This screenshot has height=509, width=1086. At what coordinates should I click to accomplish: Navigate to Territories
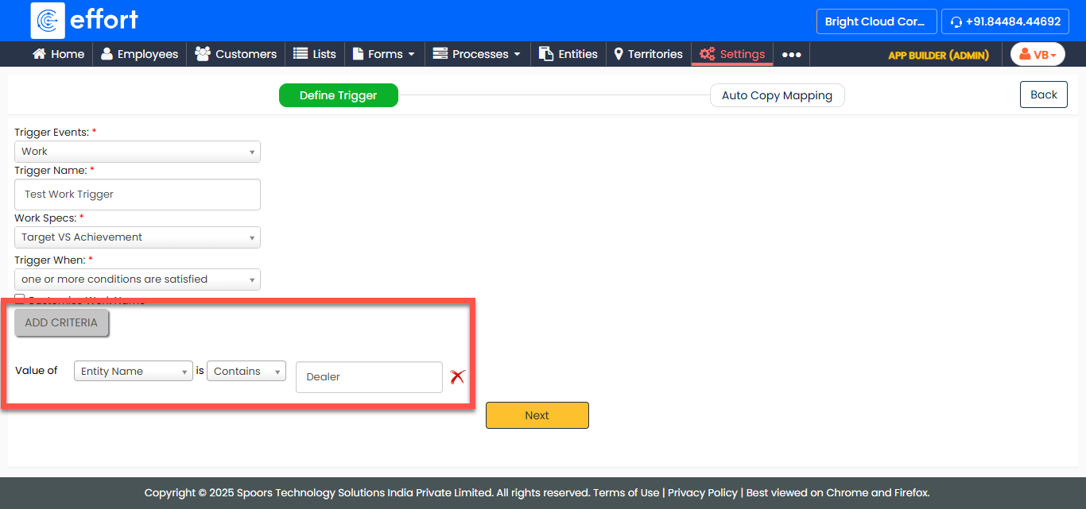coord(648,55)
